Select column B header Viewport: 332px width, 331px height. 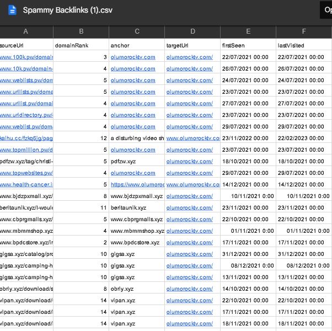click(x=81, y=32)
